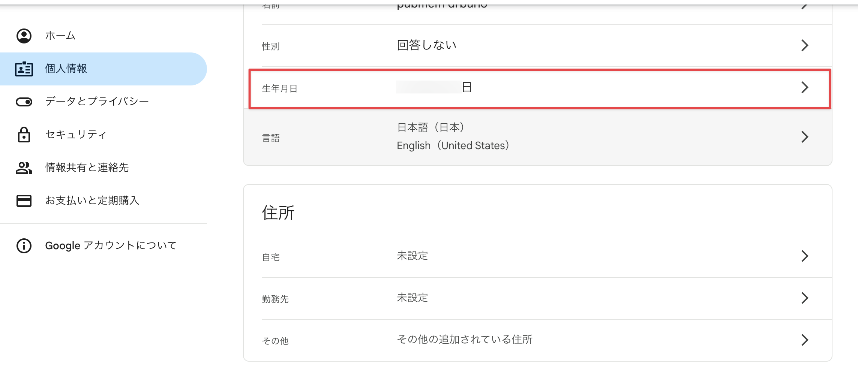Open お支払いと定期購入 page

pos(103,200)
